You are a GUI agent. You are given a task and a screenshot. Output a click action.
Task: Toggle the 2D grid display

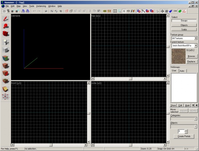coord(4,11)
